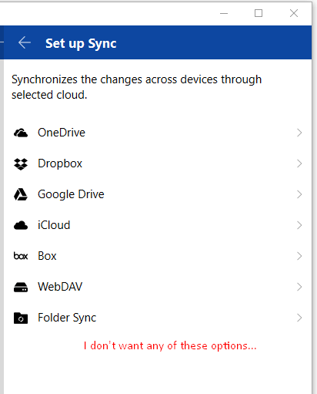
Task: Maximize the window
Action: click(259, 13)
